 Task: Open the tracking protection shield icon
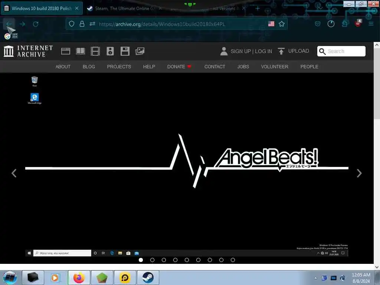point(72,24)
